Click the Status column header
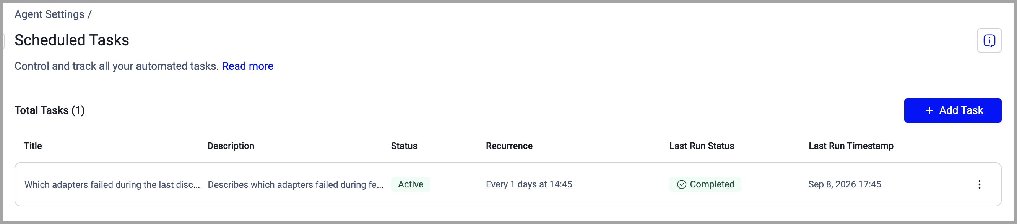1017x224 pixels. tap(404, 146)
